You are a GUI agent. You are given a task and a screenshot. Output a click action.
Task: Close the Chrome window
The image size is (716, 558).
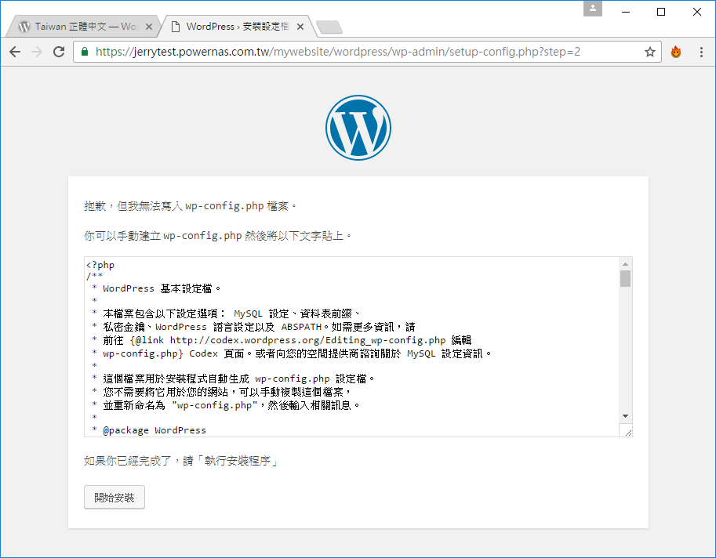point(697,12)
